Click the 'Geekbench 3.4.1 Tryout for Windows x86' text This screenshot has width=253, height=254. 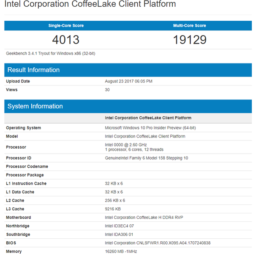click(x=44, y=53)
